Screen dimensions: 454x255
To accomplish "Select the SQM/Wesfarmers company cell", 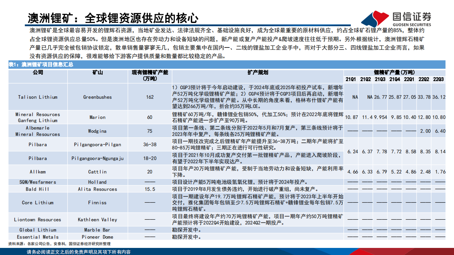I will pos(38,182).
